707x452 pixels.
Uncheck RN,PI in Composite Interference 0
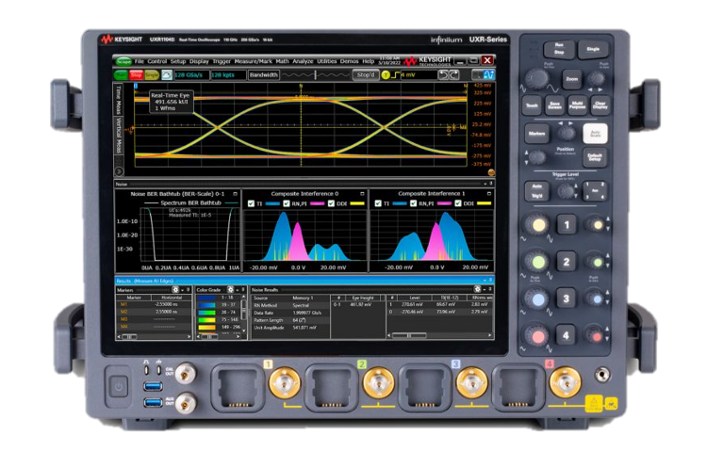(287, 203)
